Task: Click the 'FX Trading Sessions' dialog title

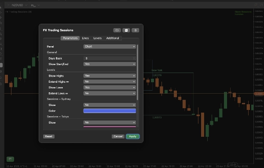Action: click(x=58, y=30)
